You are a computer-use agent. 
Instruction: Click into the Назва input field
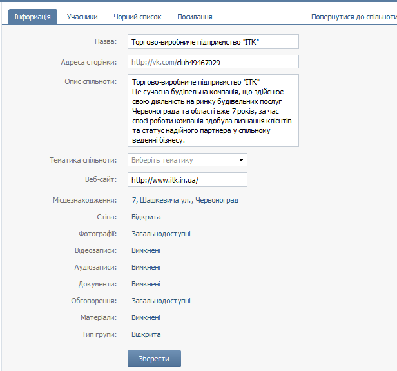213,41
